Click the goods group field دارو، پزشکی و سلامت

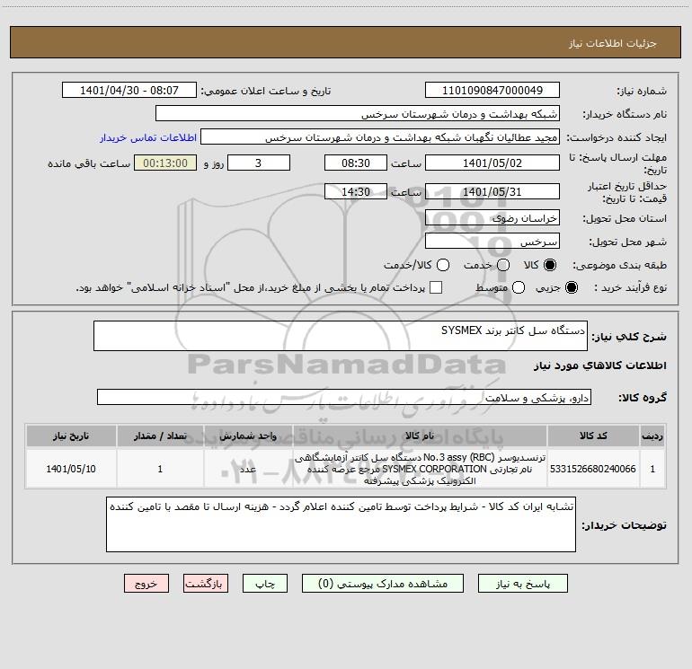[344, 397]
